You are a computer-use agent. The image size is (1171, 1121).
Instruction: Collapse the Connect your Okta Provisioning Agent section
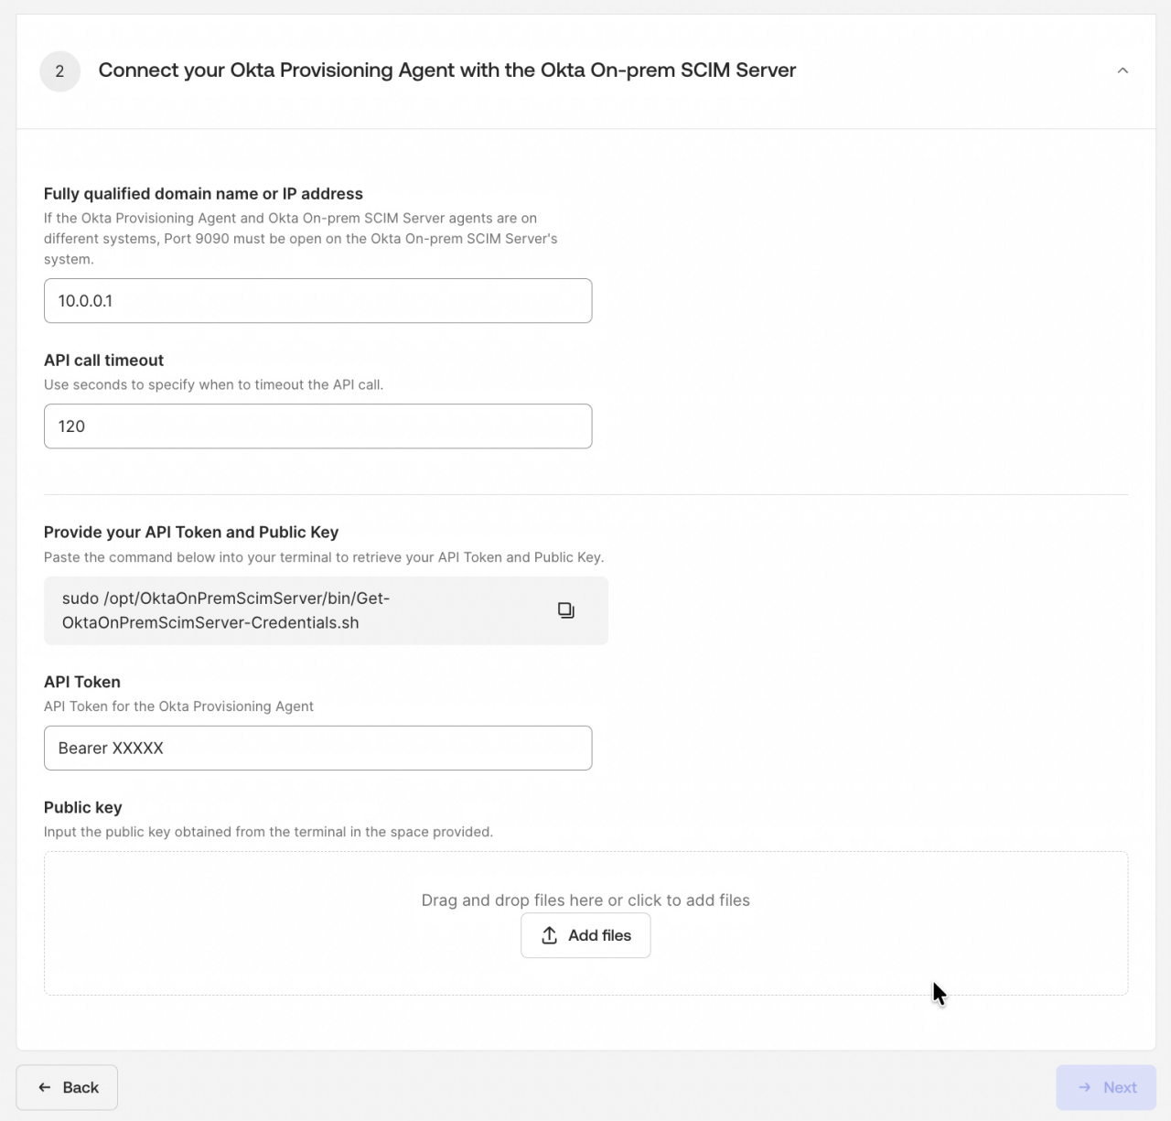[1123, 70]
